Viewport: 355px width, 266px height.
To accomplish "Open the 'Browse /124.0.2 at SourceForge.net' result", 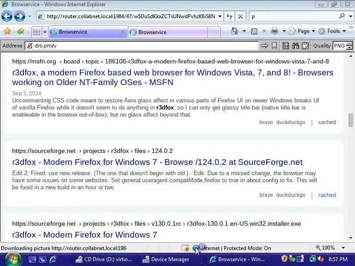I will coord(158,162).
